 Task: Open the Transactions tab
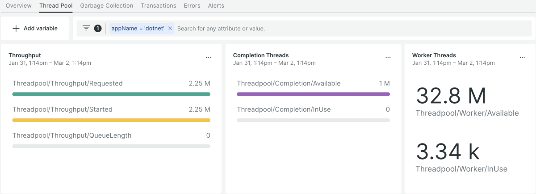coord(159,6)
